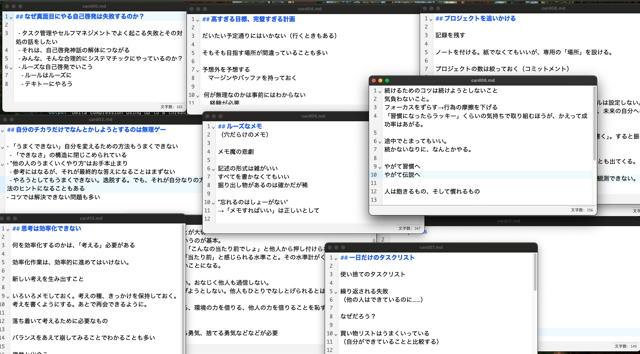This screenshot has width=640, height=354.
Task: Click the heading '一日だけのタスクリスト' in card07.md
Action: click(x=382, y=257)
